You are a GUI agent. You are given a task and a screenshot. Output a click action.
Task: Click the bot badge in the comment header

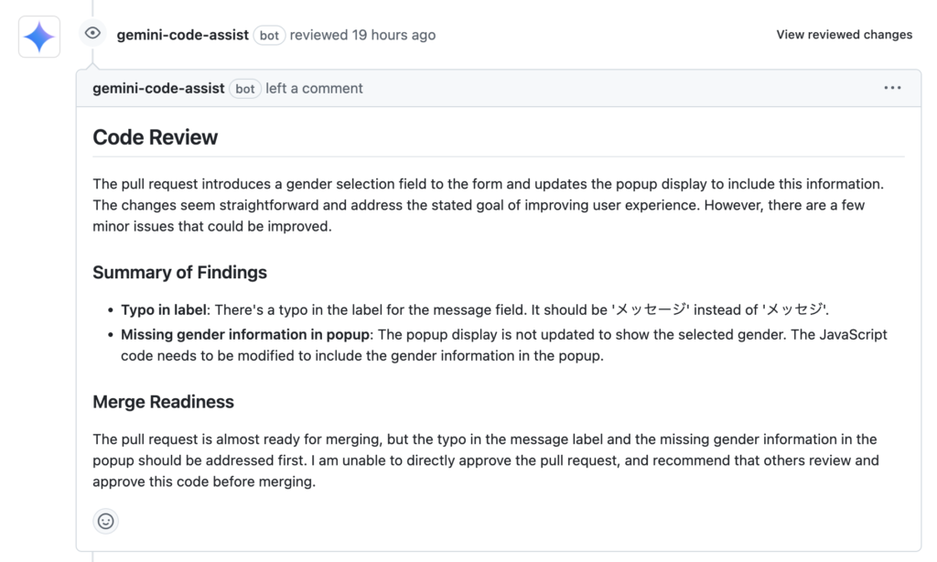pyautogui.click(x=242, y=88)
